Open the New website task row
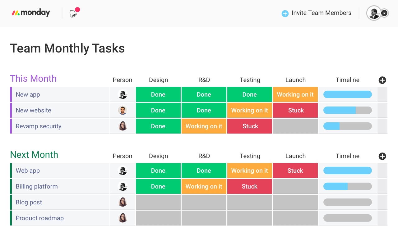 [x=60, y=110]
